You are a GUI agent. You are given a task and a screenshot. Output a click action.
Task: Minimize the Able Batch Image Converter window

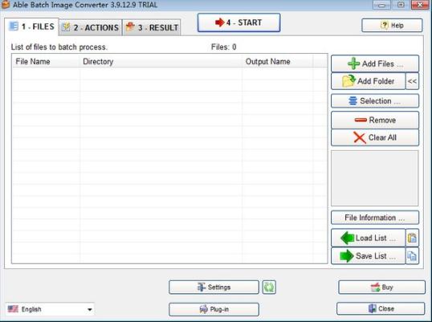pyautogui.click(x=381, y=5)
